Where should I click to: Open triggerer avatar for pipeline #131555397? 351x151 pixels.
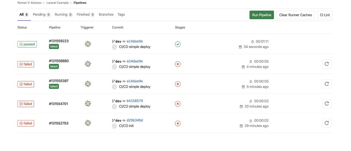point(88,84)
